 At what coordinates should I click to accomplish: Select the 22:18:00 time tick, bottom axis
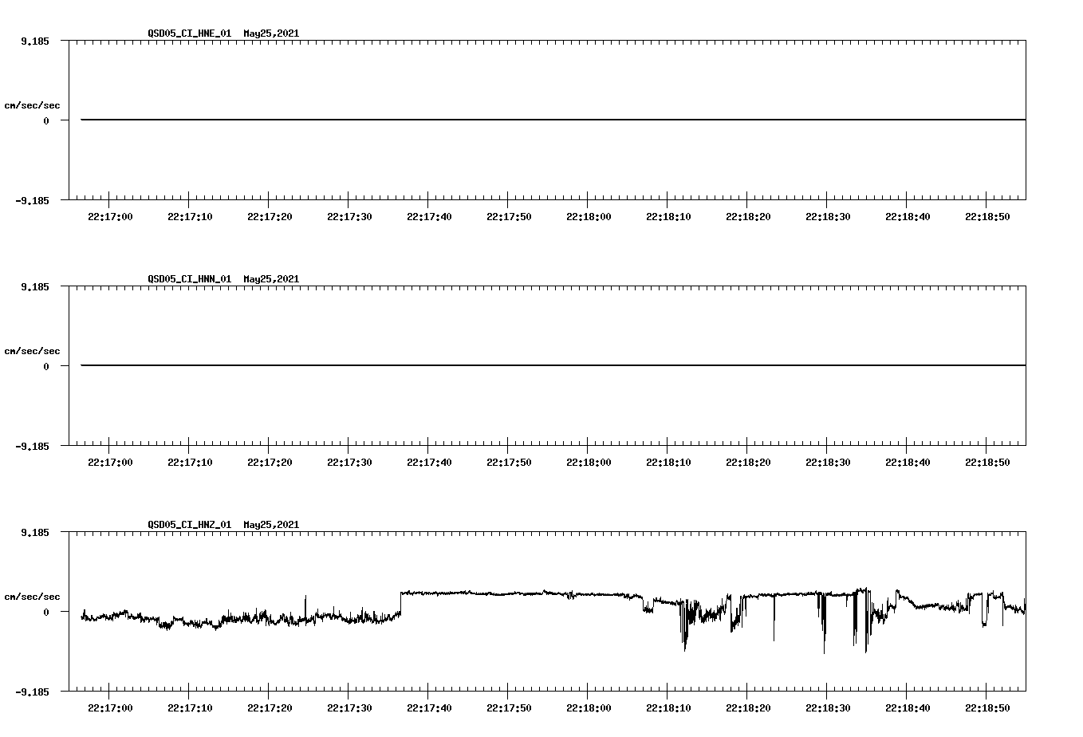click(x=588, y=706)
